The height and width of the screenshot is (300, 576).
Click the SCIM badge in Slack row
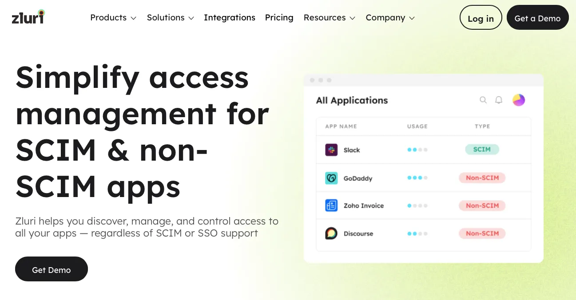tap(482, 150)
